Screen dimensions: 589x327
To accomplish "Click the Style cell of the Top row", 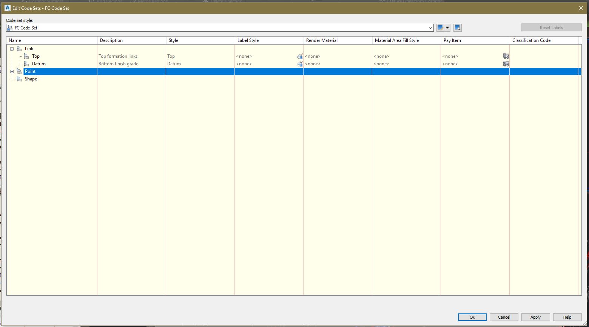I will (x=200, y=56).
